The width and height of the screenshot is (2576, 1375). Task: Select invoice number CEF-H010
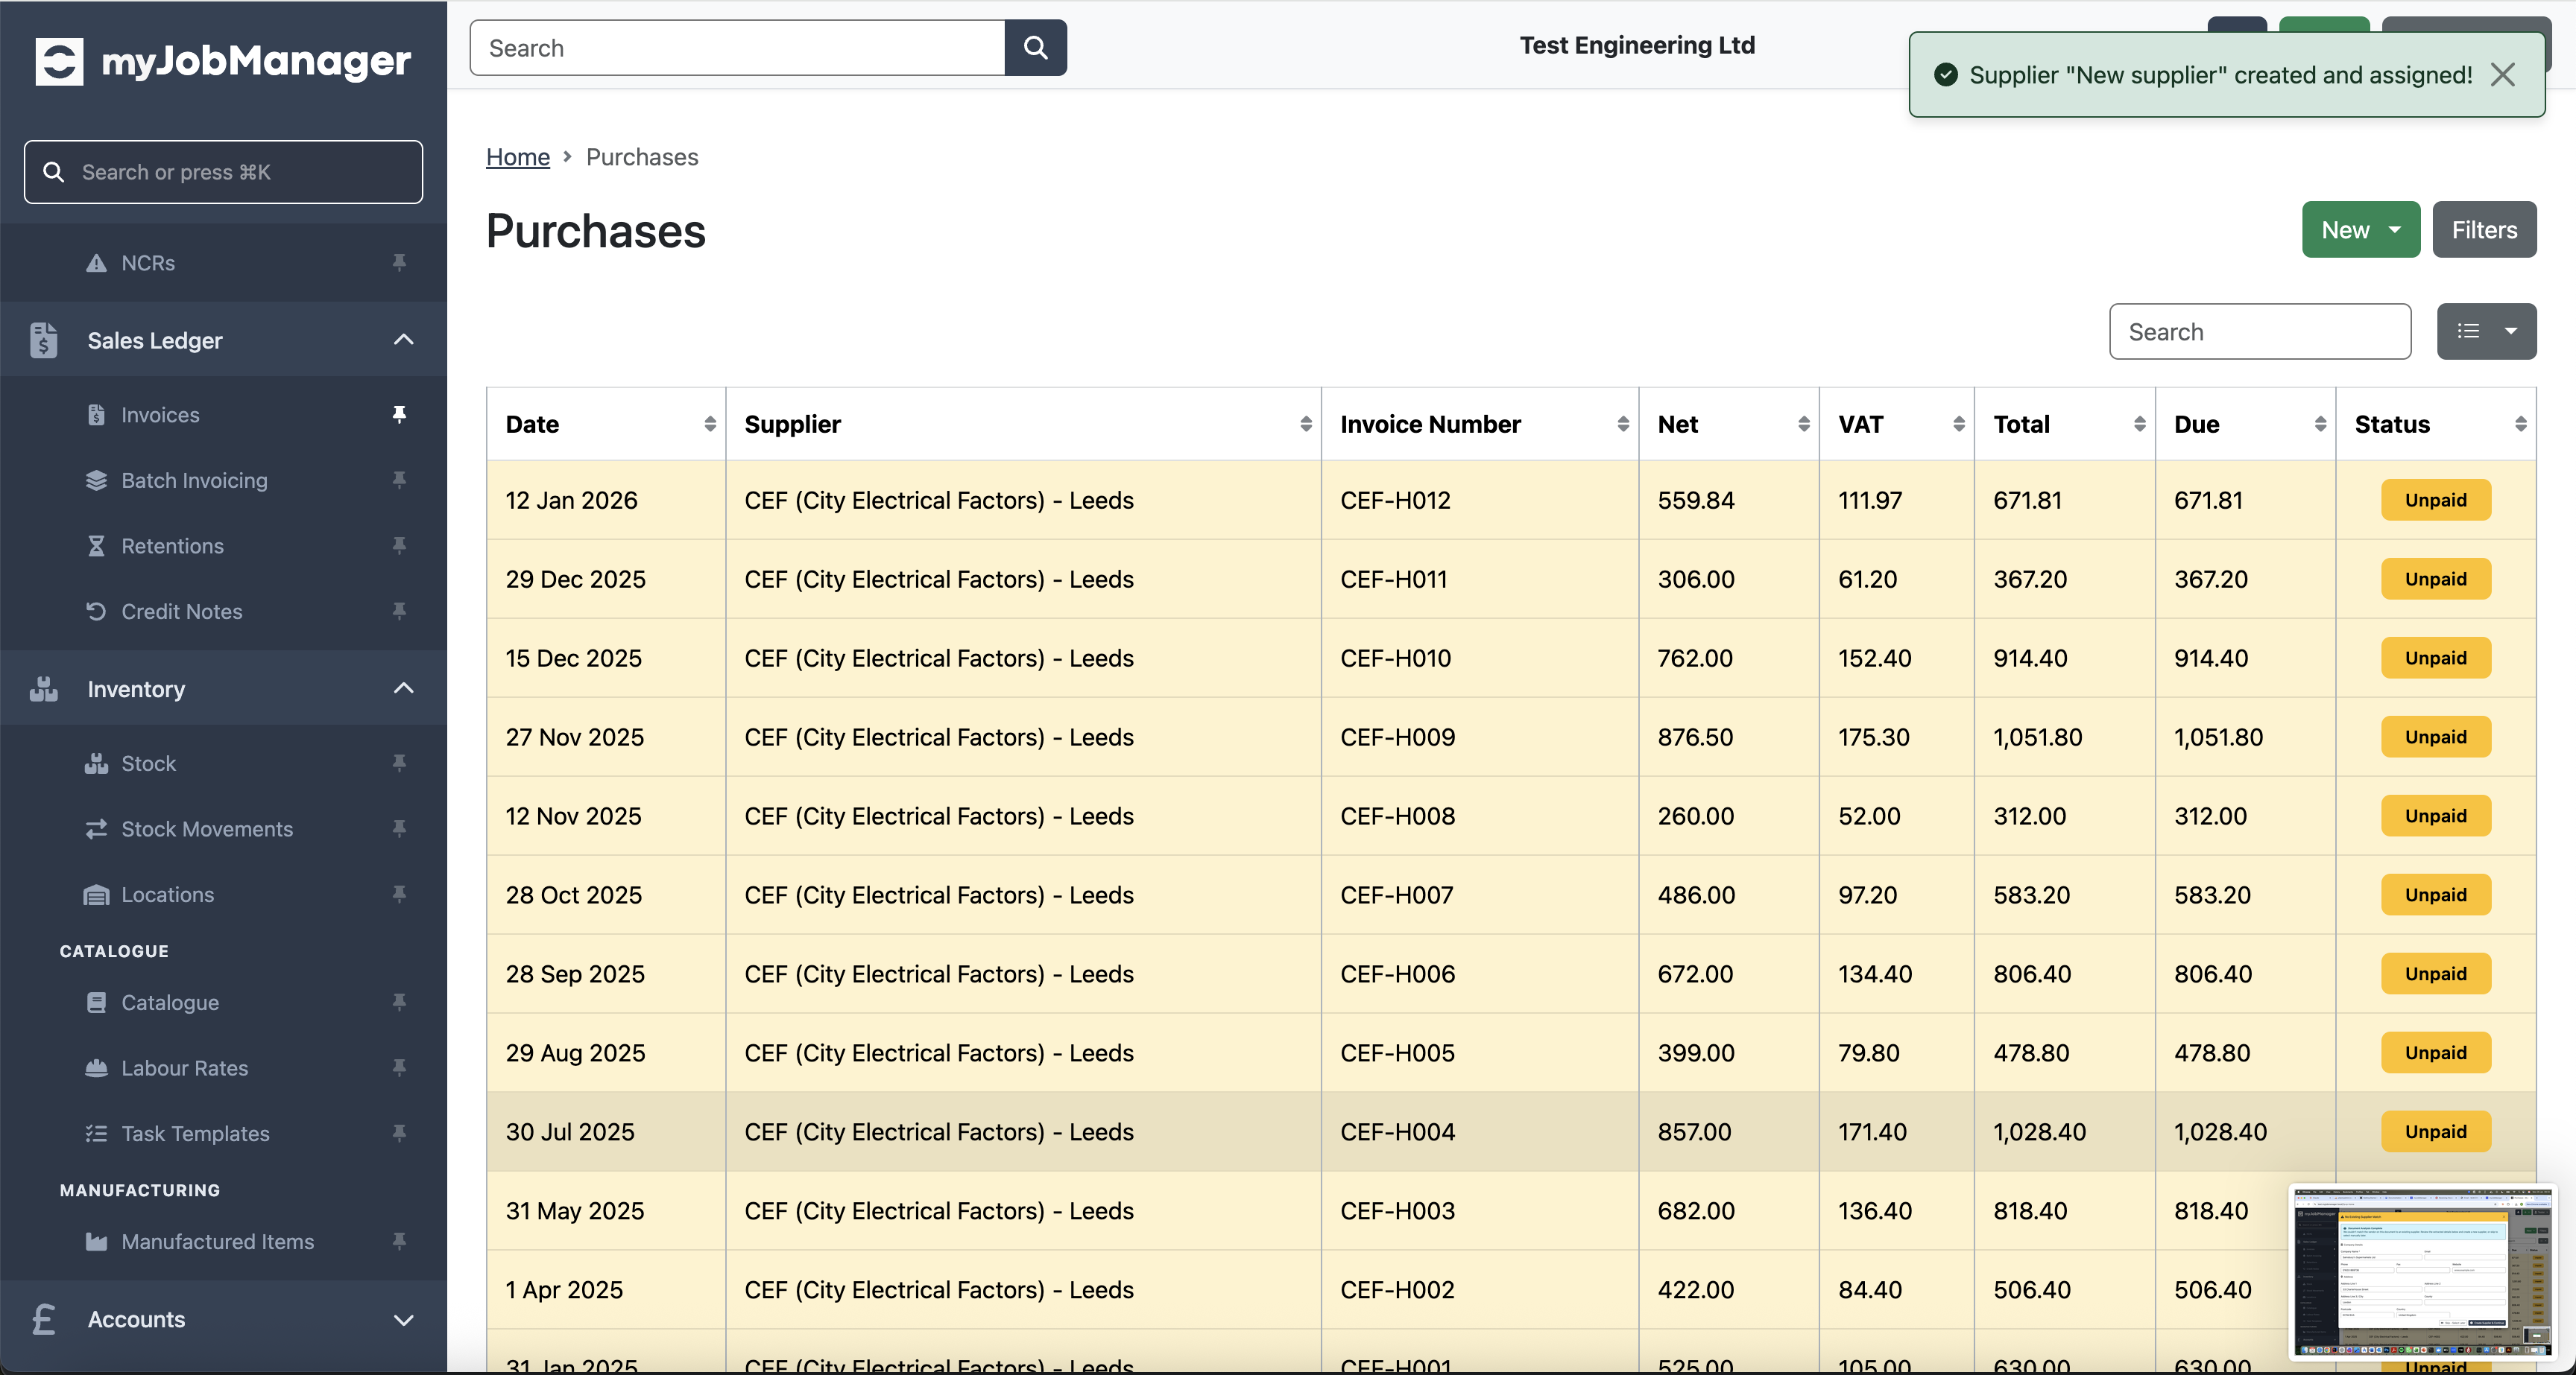1395,658
